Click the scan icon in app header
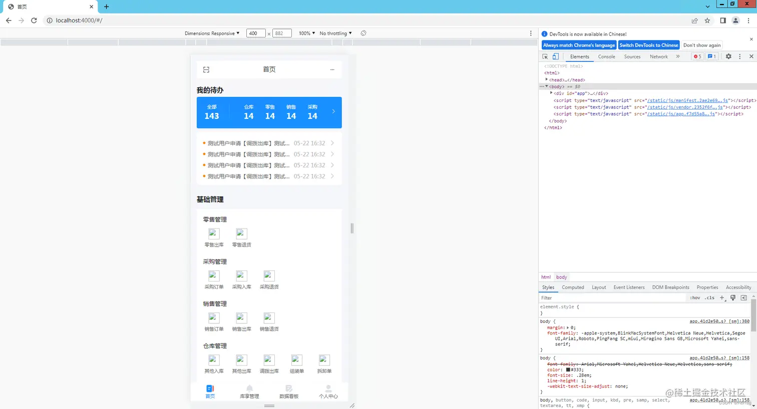 pyautogui.click(x=206, y=69)
